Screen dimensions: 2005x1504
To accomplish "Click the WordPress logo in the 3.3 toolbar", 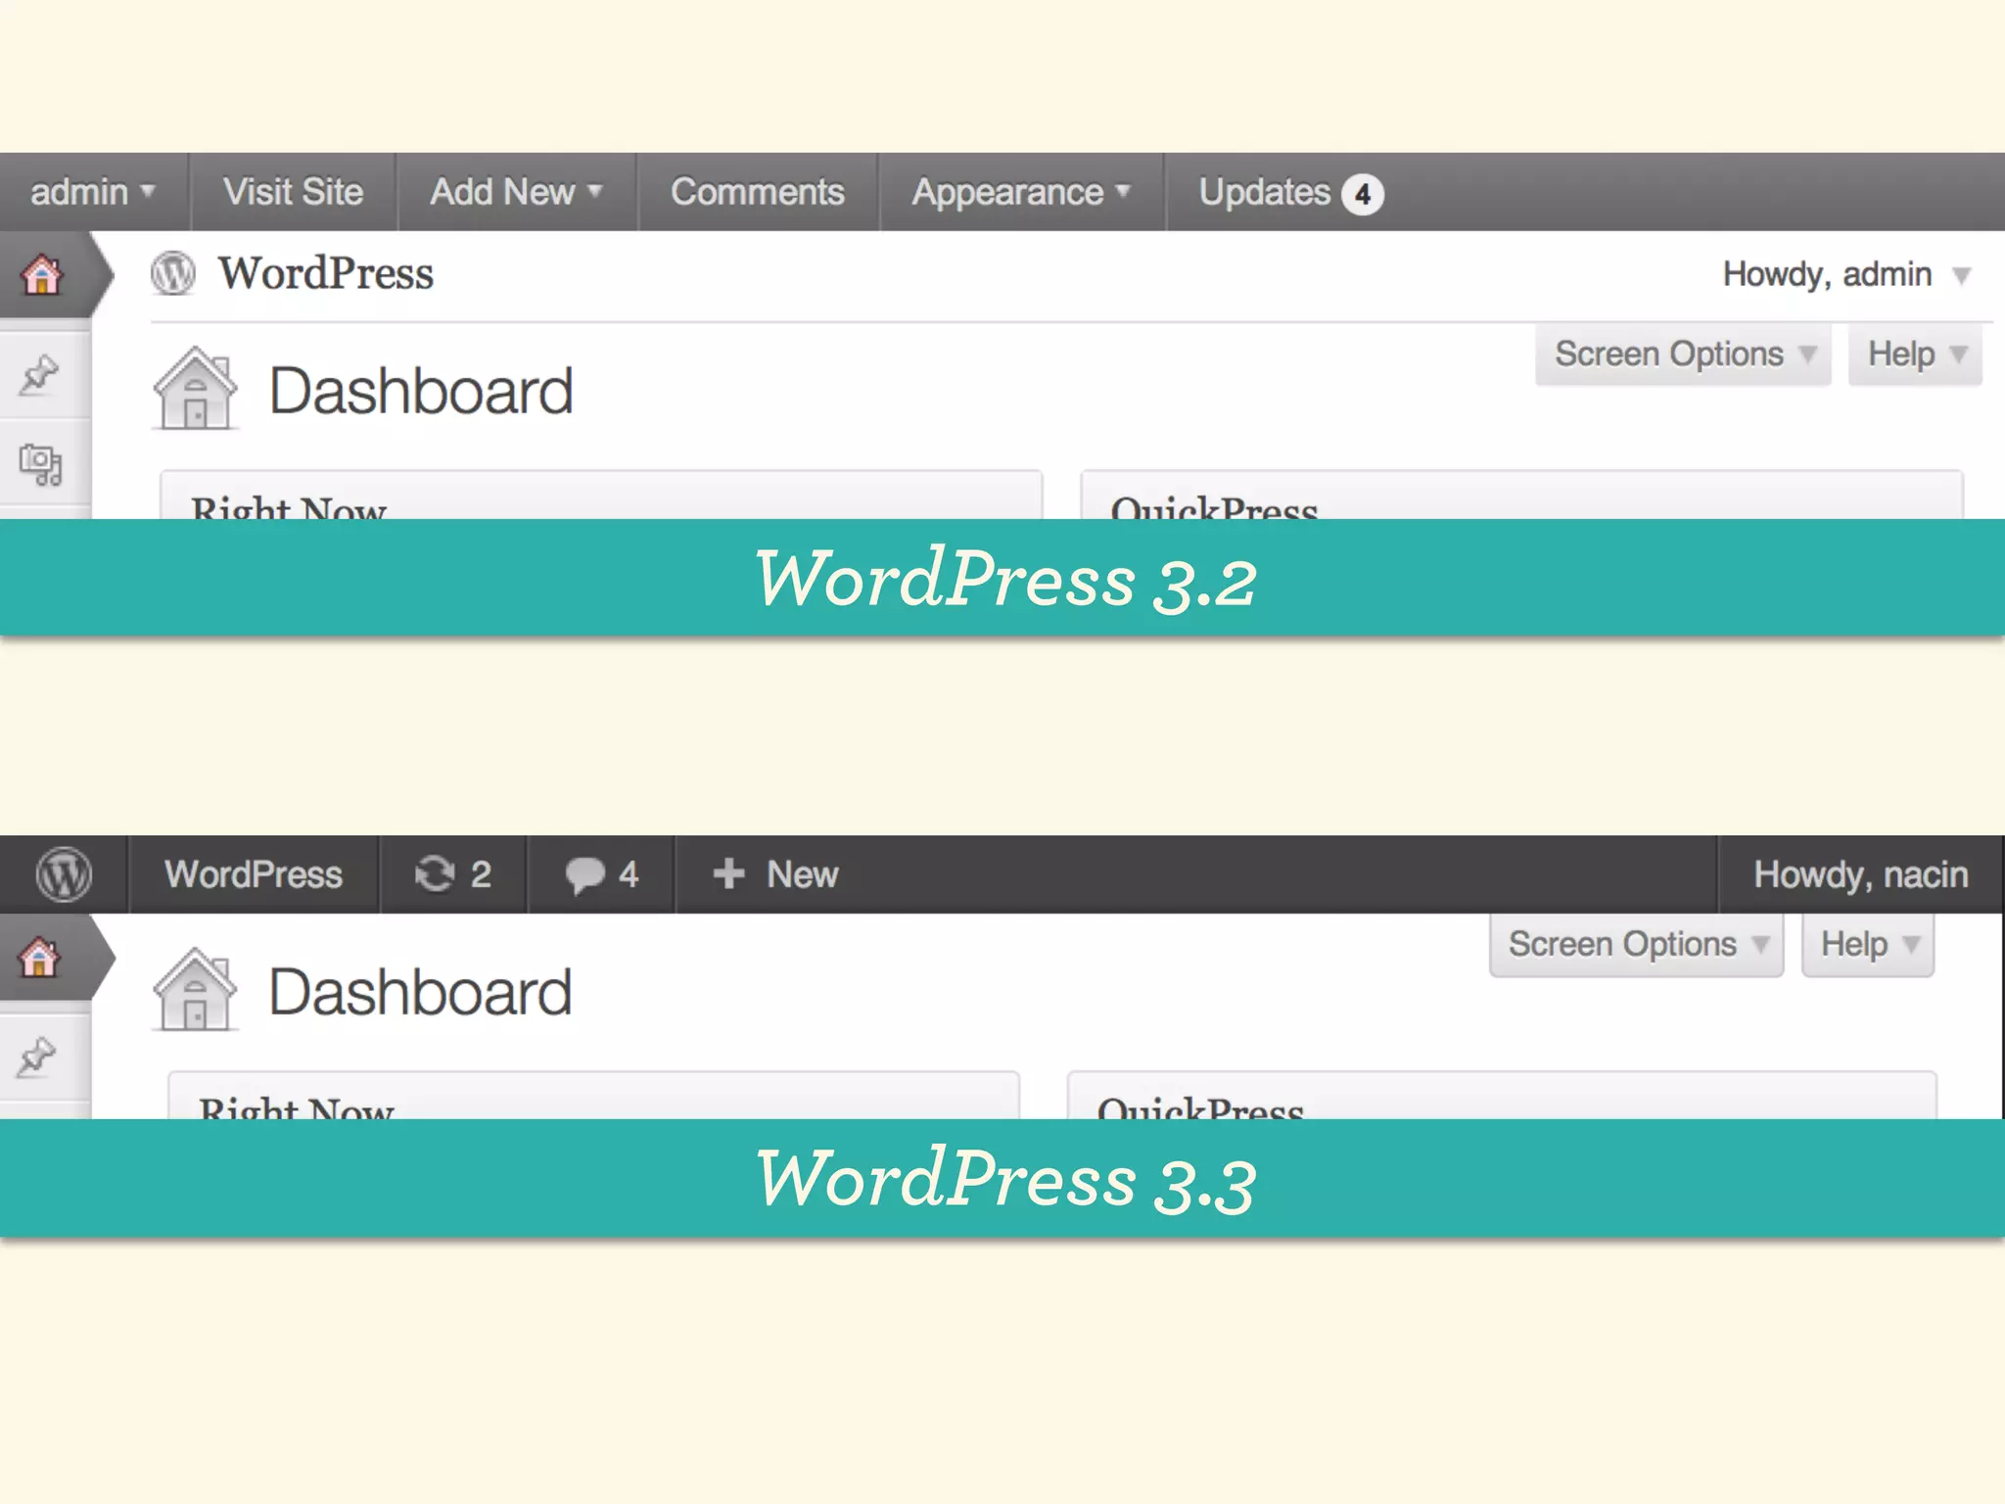I will click(x=64, y=874).
